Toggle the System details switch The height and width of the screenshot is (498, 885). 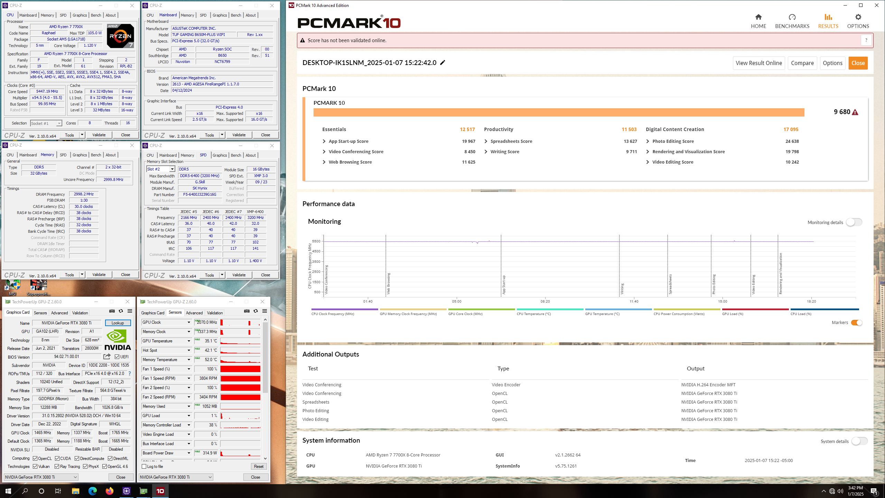(x=859, y=441)
